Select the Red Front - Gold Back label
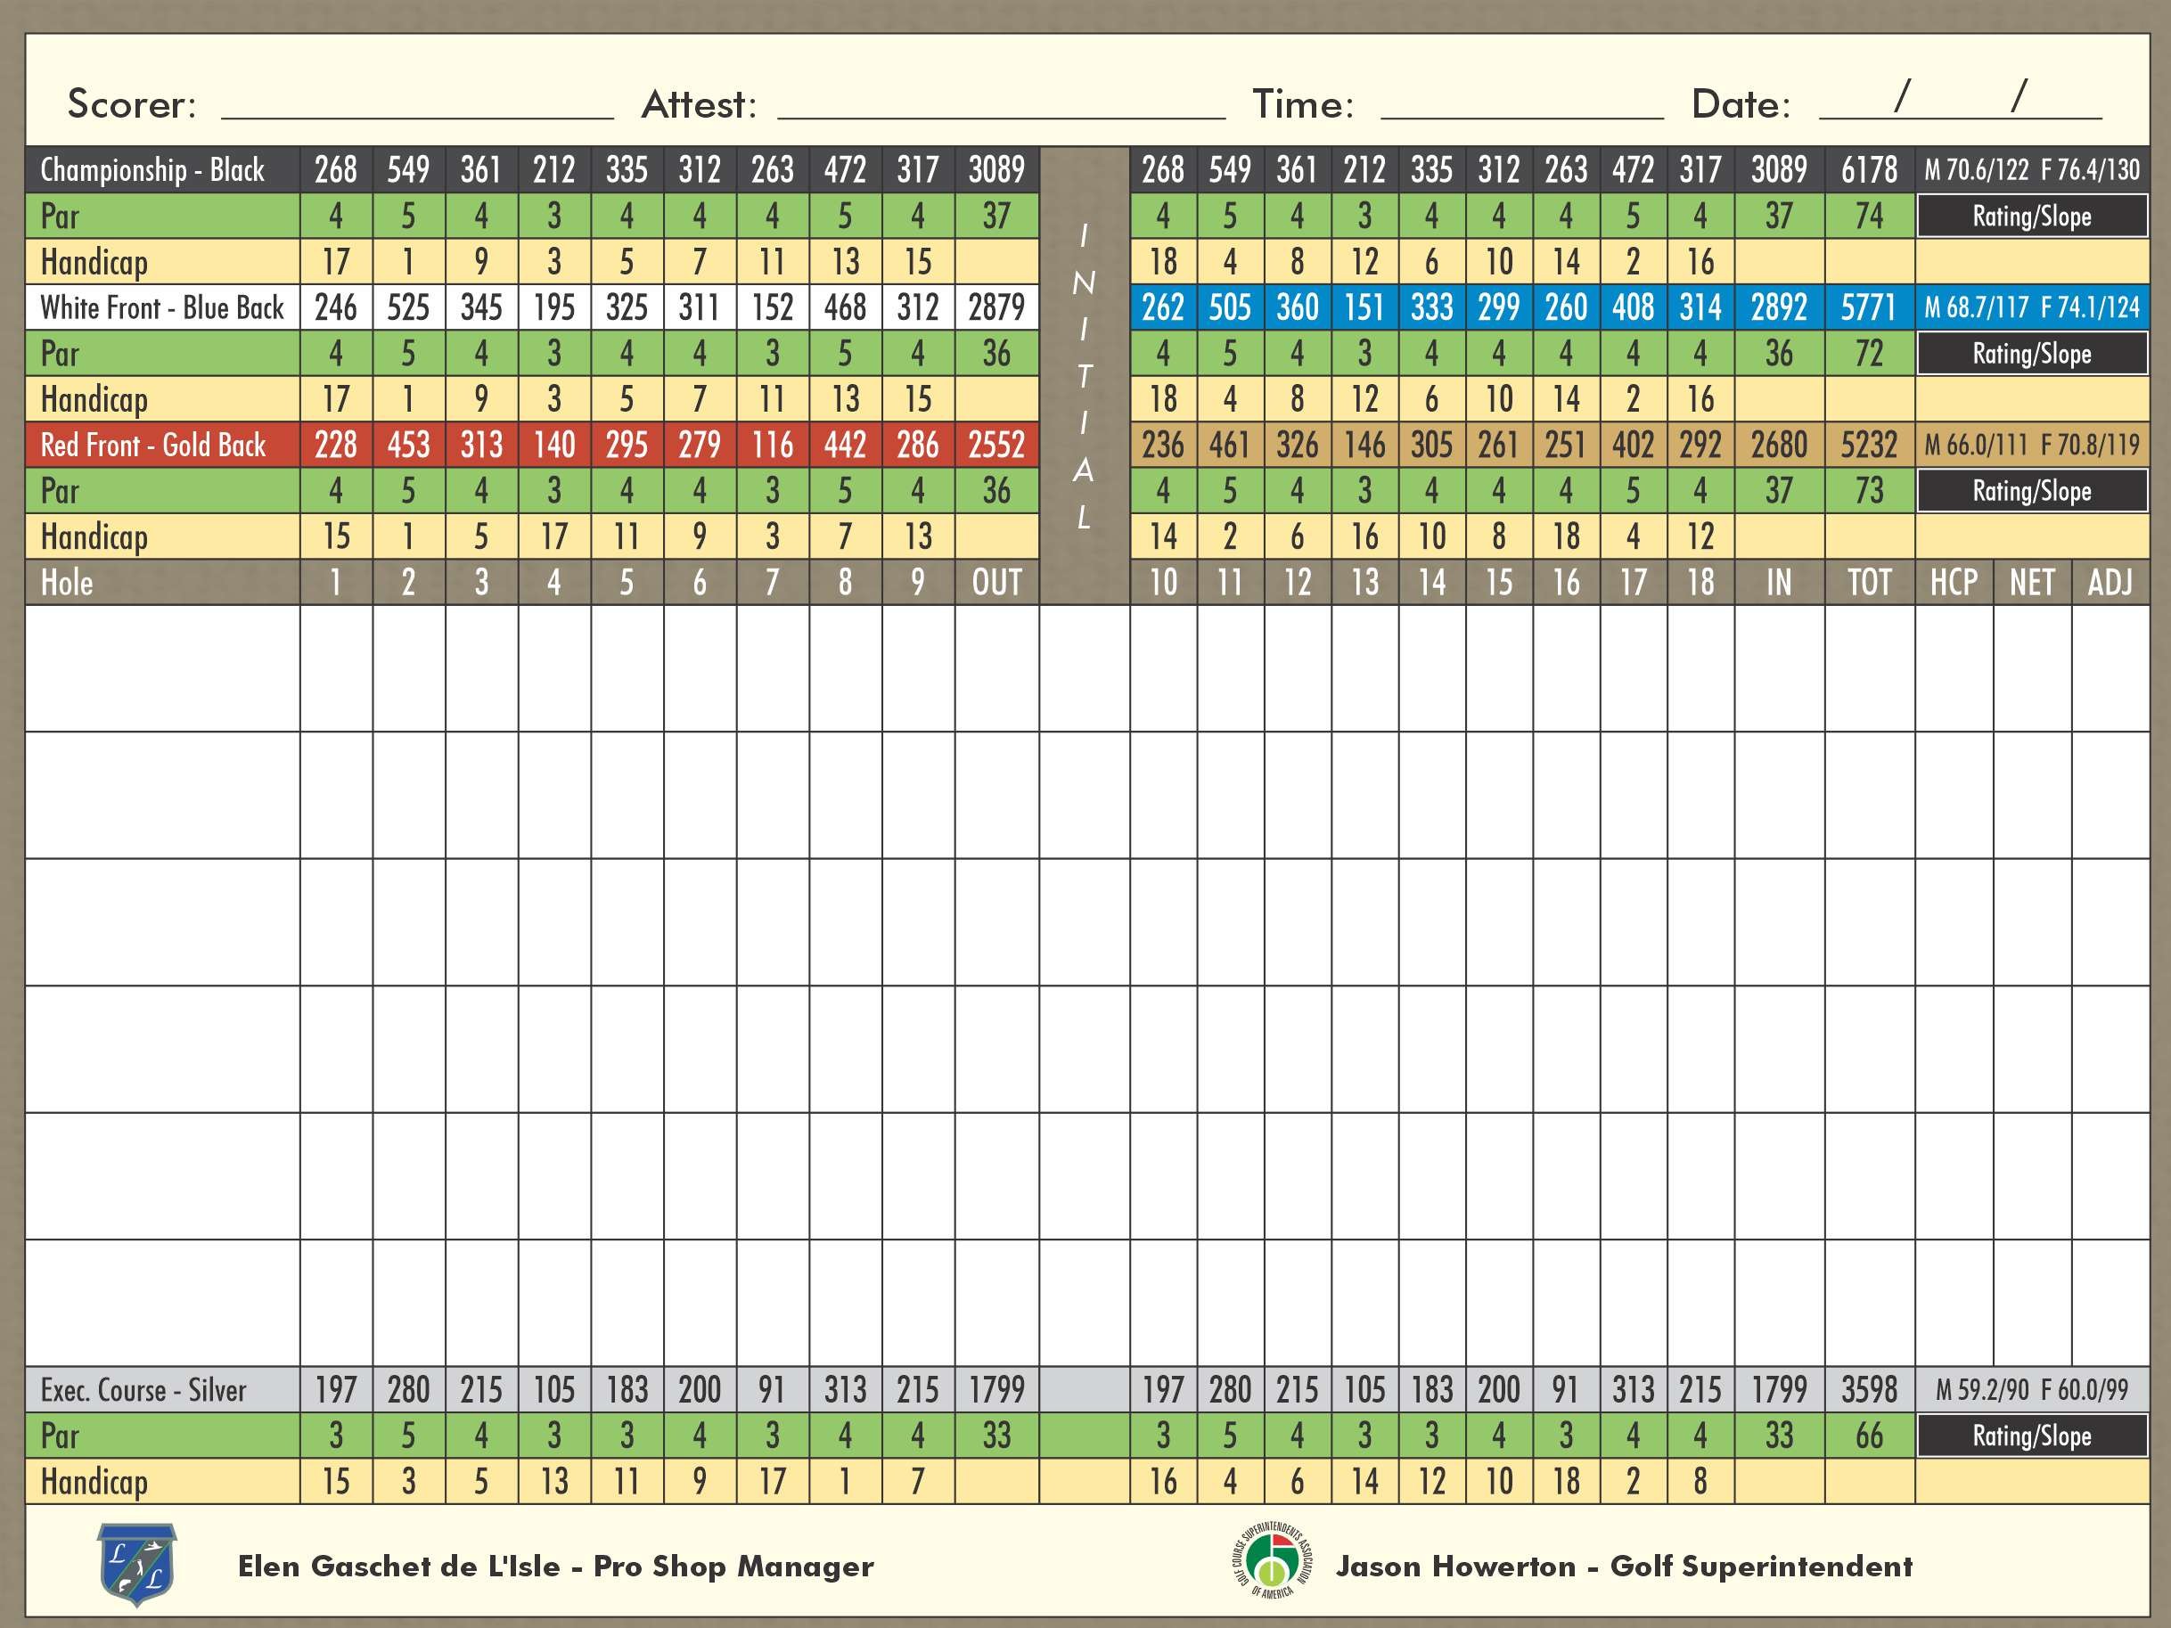 (153, 445)
